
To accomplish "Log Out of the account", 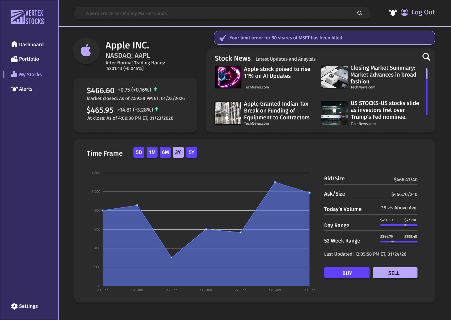I will [x=423, y=12].
